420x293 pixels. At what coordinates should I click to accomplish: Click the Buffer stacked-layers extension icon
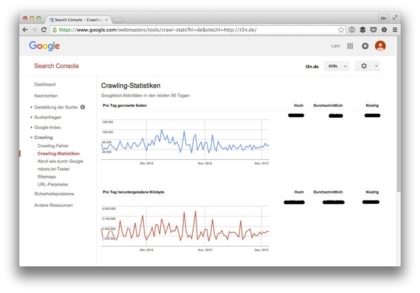tap(363, 30)
